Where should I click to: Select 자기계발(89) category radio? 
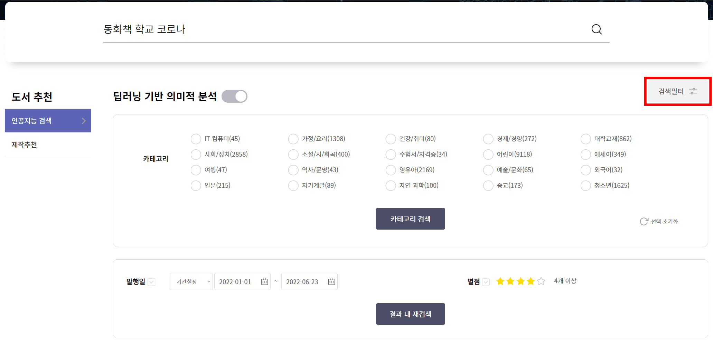(293, 186)
